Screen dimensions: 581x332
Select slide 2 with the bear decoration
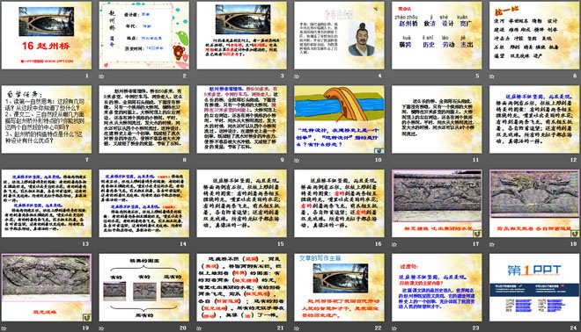pos(143,35)
